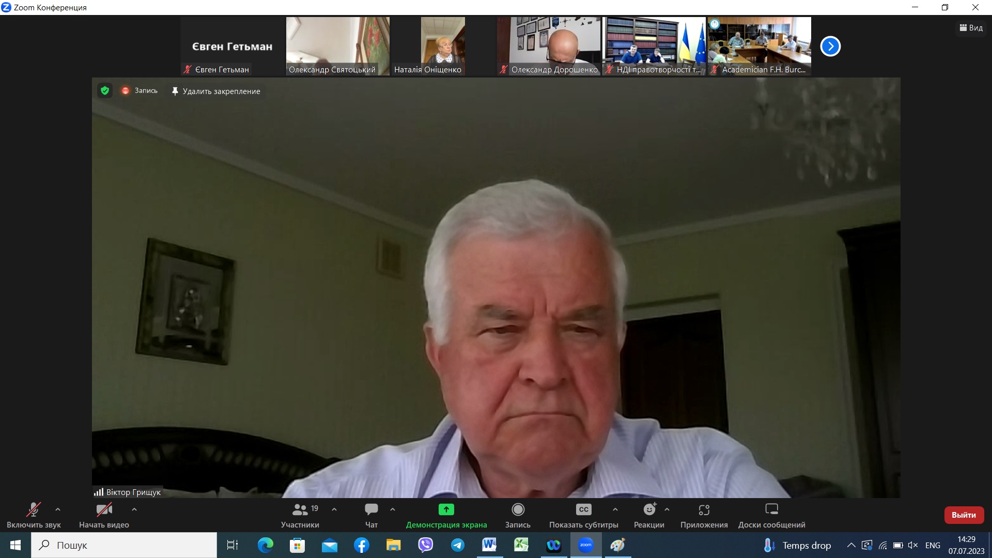Expand video options arrow next to camera

[x=134, y=509]
